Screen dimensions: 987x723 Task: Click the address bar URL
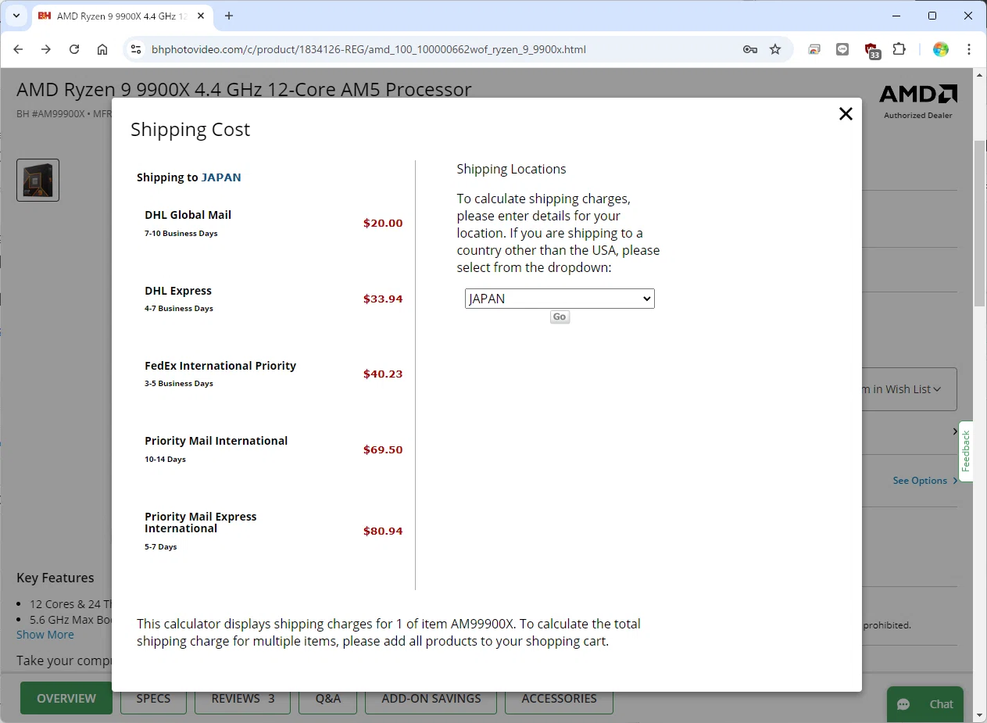(x=369, y=49)
